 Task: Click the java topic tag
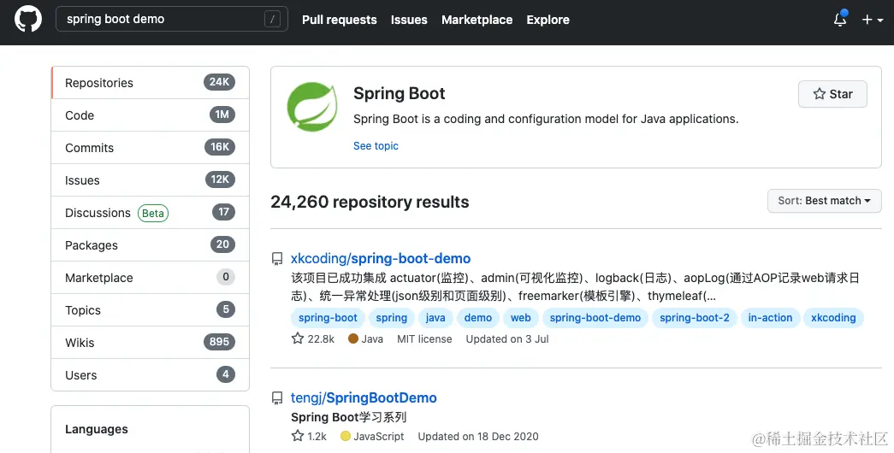point(435,318)
